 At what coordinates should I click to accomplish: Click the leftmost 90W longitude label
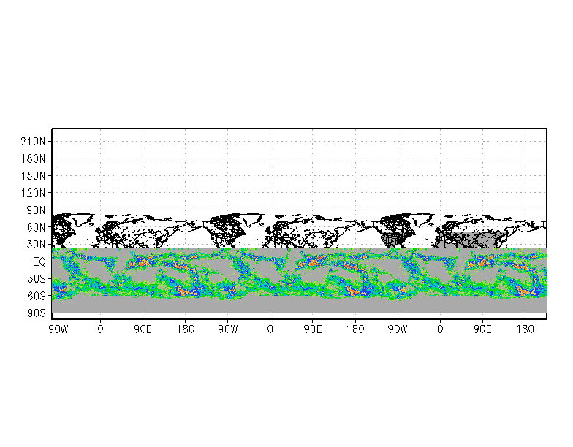click(x=58, y=329)
